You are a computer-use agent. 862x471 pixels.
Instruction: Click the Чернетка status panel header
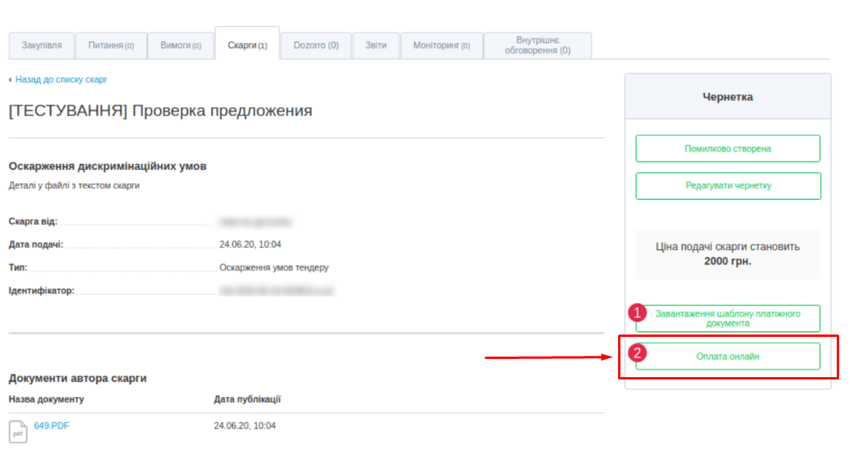pos(728,97)
